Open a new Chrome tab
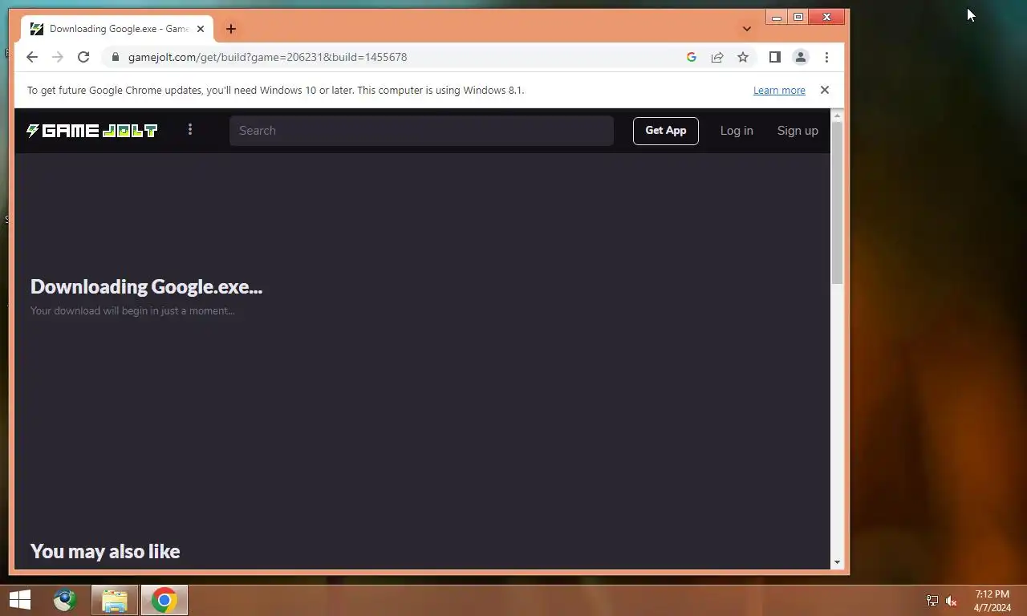Viewport: 1027px width, 616px height. (231, 29)
